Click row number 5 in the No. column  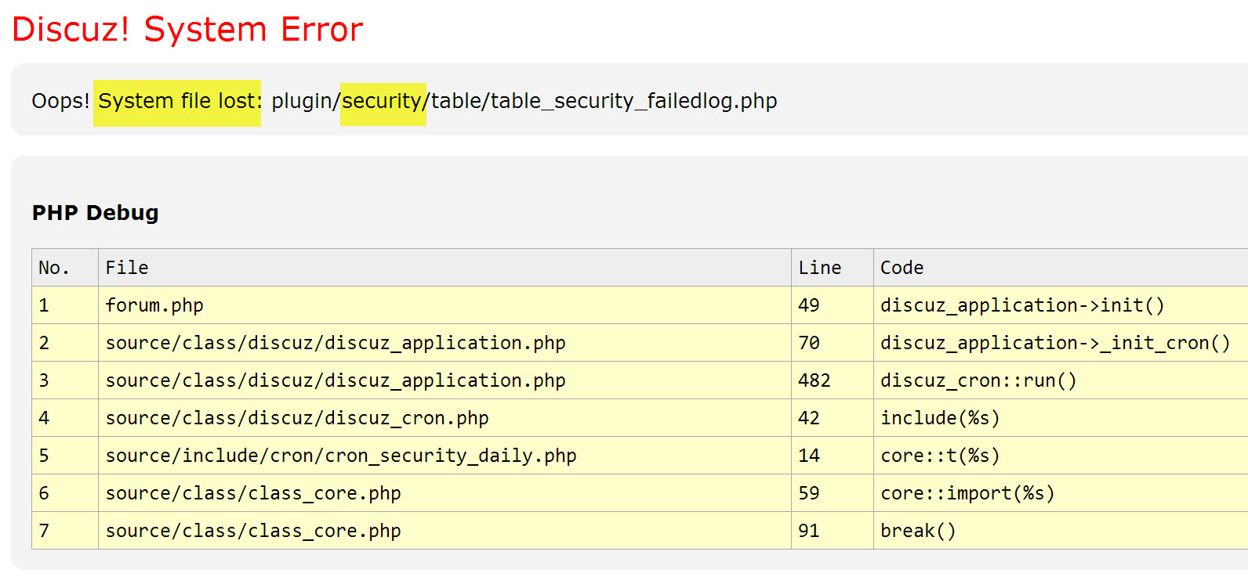[44, 456]
